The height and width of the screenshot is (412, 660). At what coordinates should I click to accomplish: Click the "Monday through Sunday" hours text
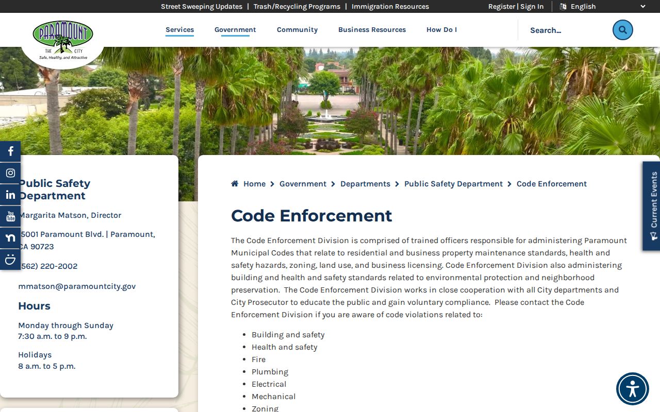(x=65, y=325)
